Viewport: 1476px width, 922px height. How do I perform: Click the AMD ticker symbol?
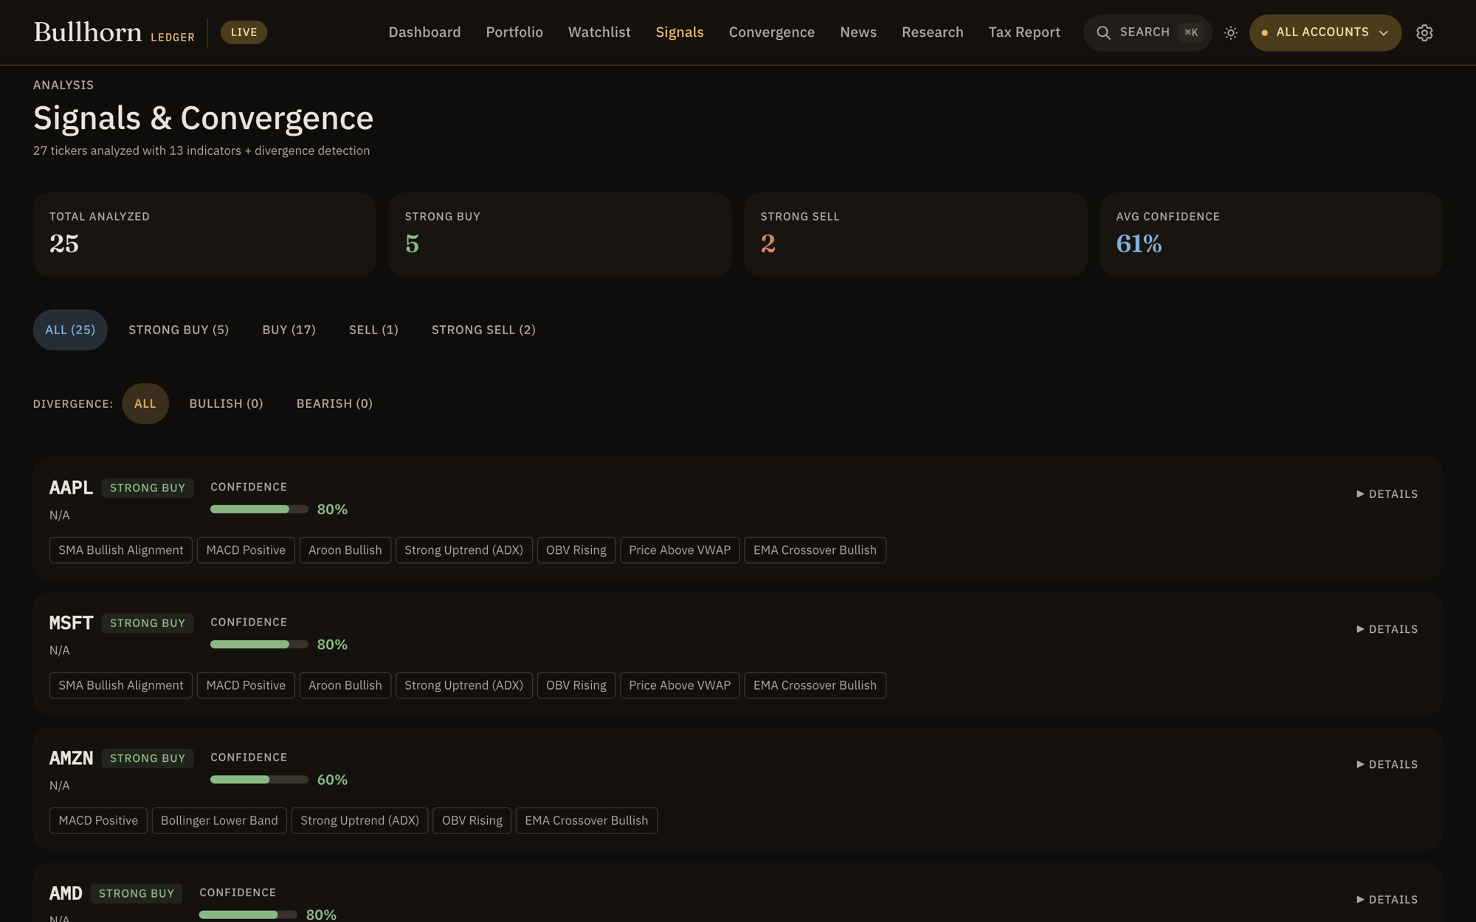(x=66, y=893)
